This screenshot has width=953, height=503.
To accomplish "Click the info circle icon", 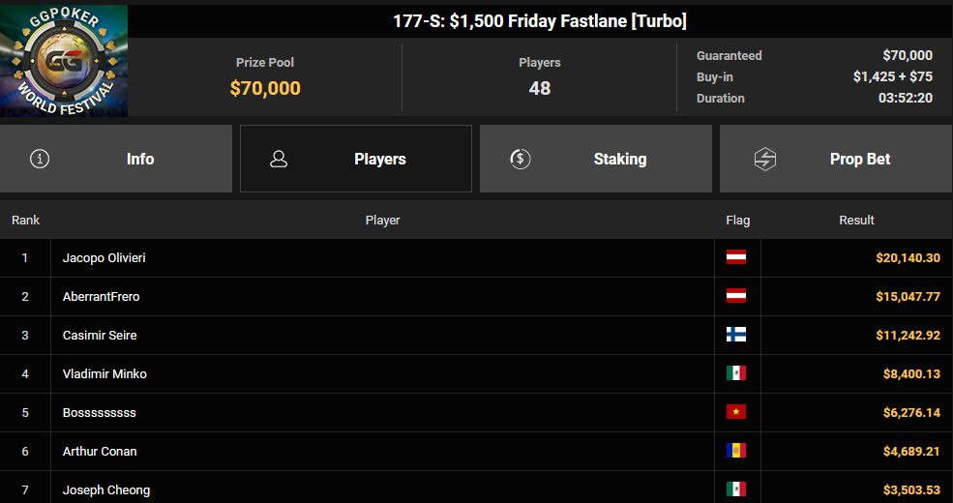I will (40, 160).
